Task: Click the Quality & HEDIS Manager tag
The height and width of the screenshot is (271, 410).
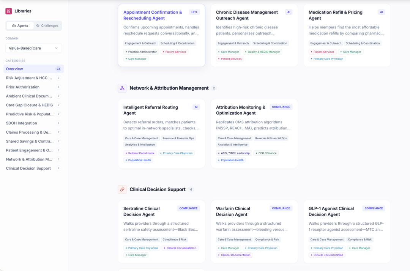Action: 263,52
